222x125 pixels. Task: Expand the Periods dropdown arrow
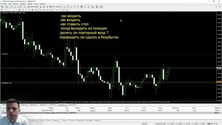[99, 7]
